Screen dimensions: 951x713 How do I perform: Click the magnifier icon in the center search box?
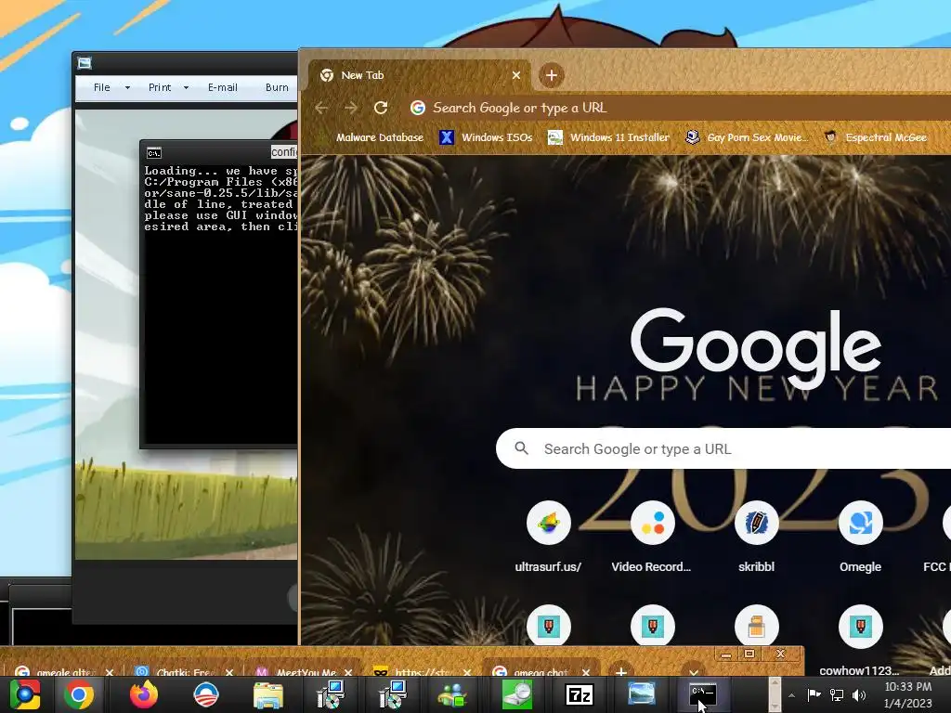tap(521, 448)
